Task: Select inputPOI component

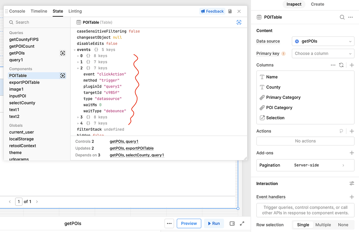Action: click(18, 96)
